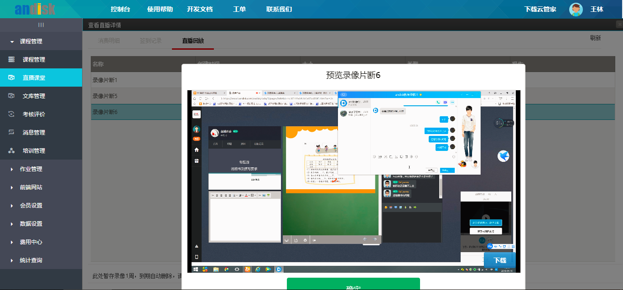The width and height of the screenshot is (623, 290).
Task: Select the 录像片断1 row in the list
Action: point(137,80)
